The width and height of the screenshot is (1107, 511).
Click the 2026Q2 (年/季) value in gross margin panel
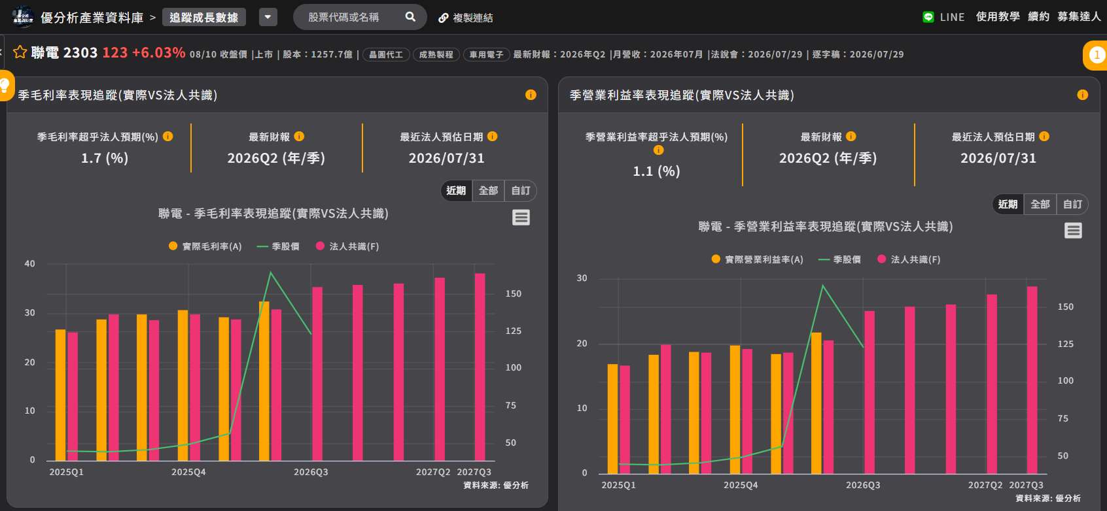(276, 158)
